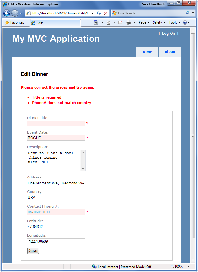The height and width of the screenshot is (272, 198).
Task: Click the Longitude field
Action: coord(56,241)
